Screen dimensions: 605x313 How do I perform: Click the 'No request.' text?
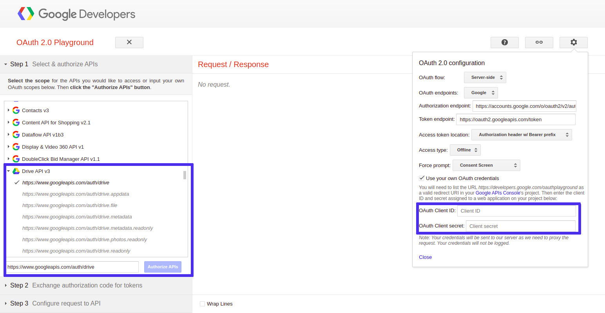tap(214, 84)
